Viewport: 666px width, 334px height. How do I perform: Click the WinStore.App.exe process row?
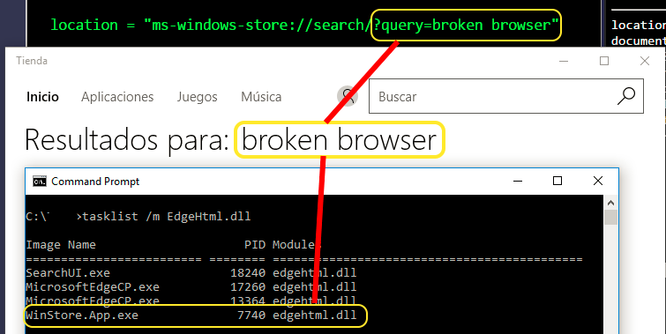(x=191, y=315)
